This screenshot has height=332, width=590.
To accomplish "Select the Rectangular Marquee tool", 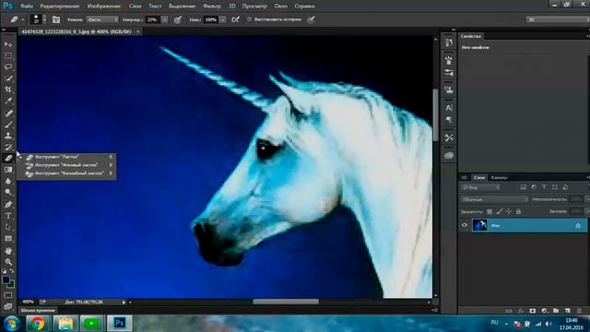I will click(8, 55).
